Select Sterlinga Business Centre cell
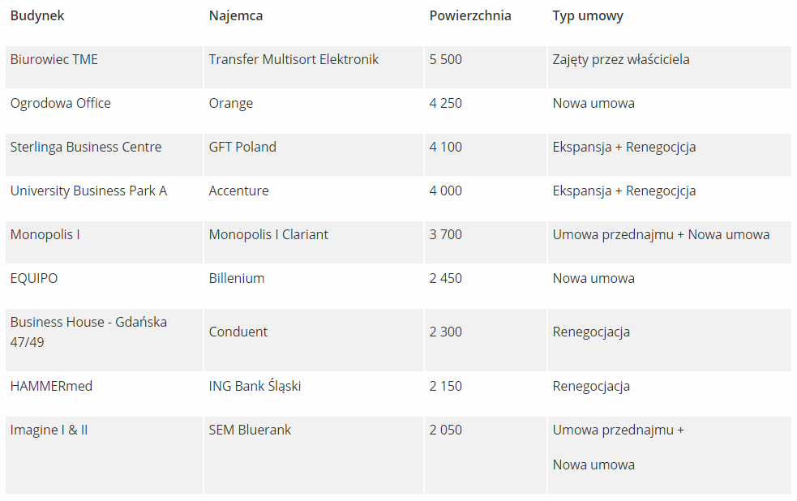 point(86,147)
